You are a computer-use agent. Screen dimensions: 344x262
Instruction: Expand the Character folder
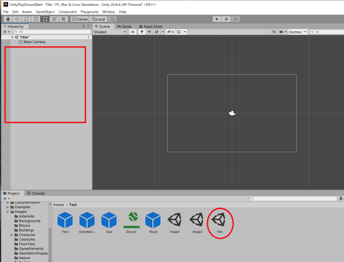coord(12,235)
